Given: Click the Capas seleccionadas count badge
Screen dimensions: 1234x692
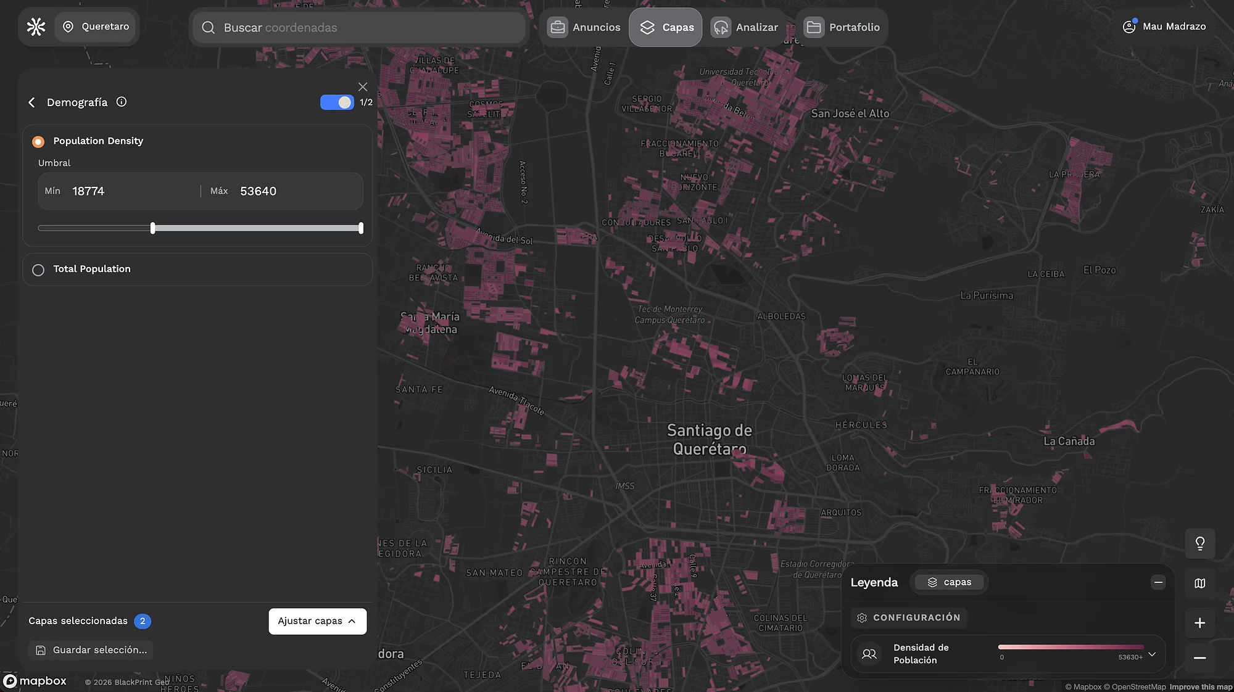Looking at the screenshot, I should (143, 621).
